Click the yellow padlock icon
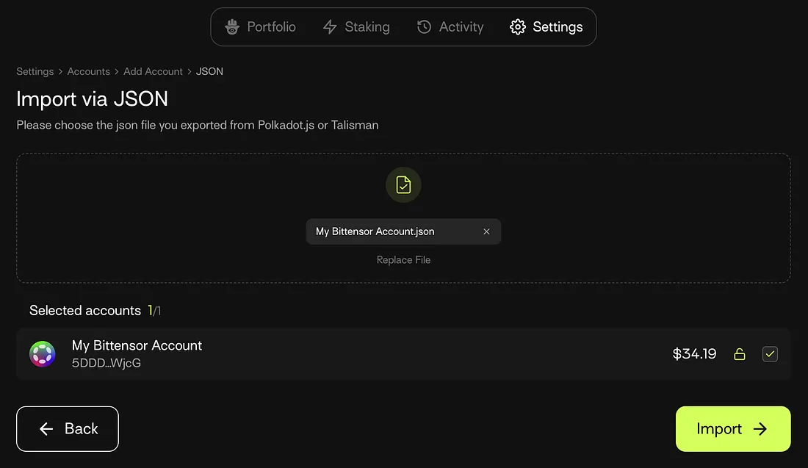The width and height of the screenshot is (808, 468). pyautogui.click(x=740, y=354)
